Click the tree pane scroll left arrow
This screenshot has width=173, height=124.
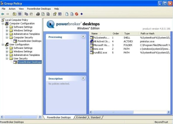[x=2, y=117]
